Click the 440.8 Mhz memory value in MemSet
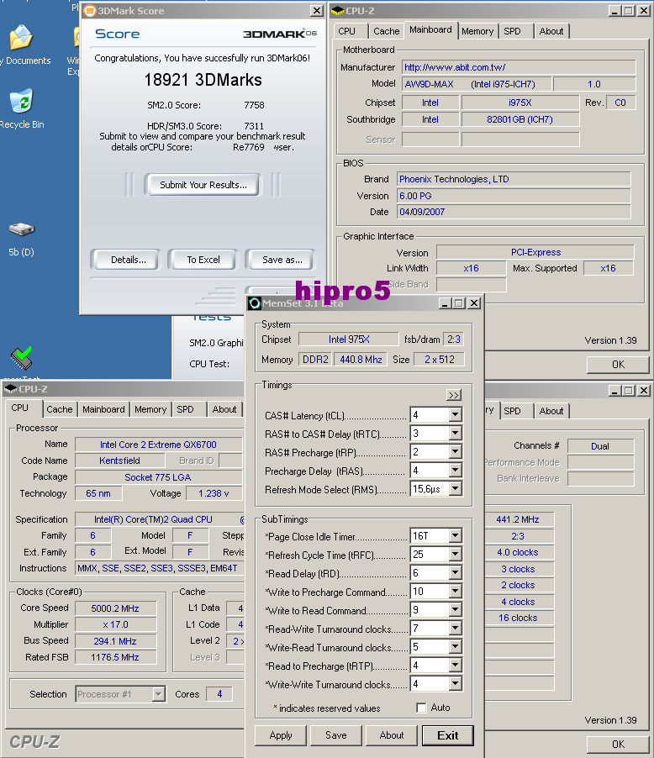654x758 pixels. [x=361, y=359]
